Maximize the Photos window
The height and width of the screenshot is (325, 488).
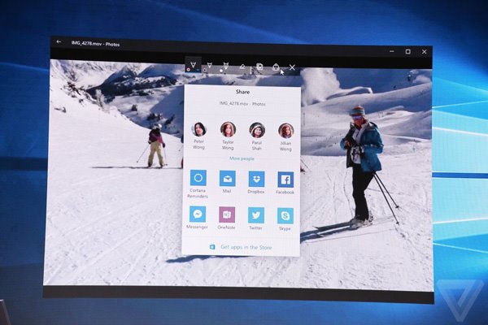pyautogui.click(x=408, y=52)
